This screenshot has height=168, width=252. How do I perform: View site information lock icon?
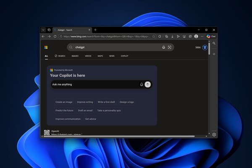[61, 37]
